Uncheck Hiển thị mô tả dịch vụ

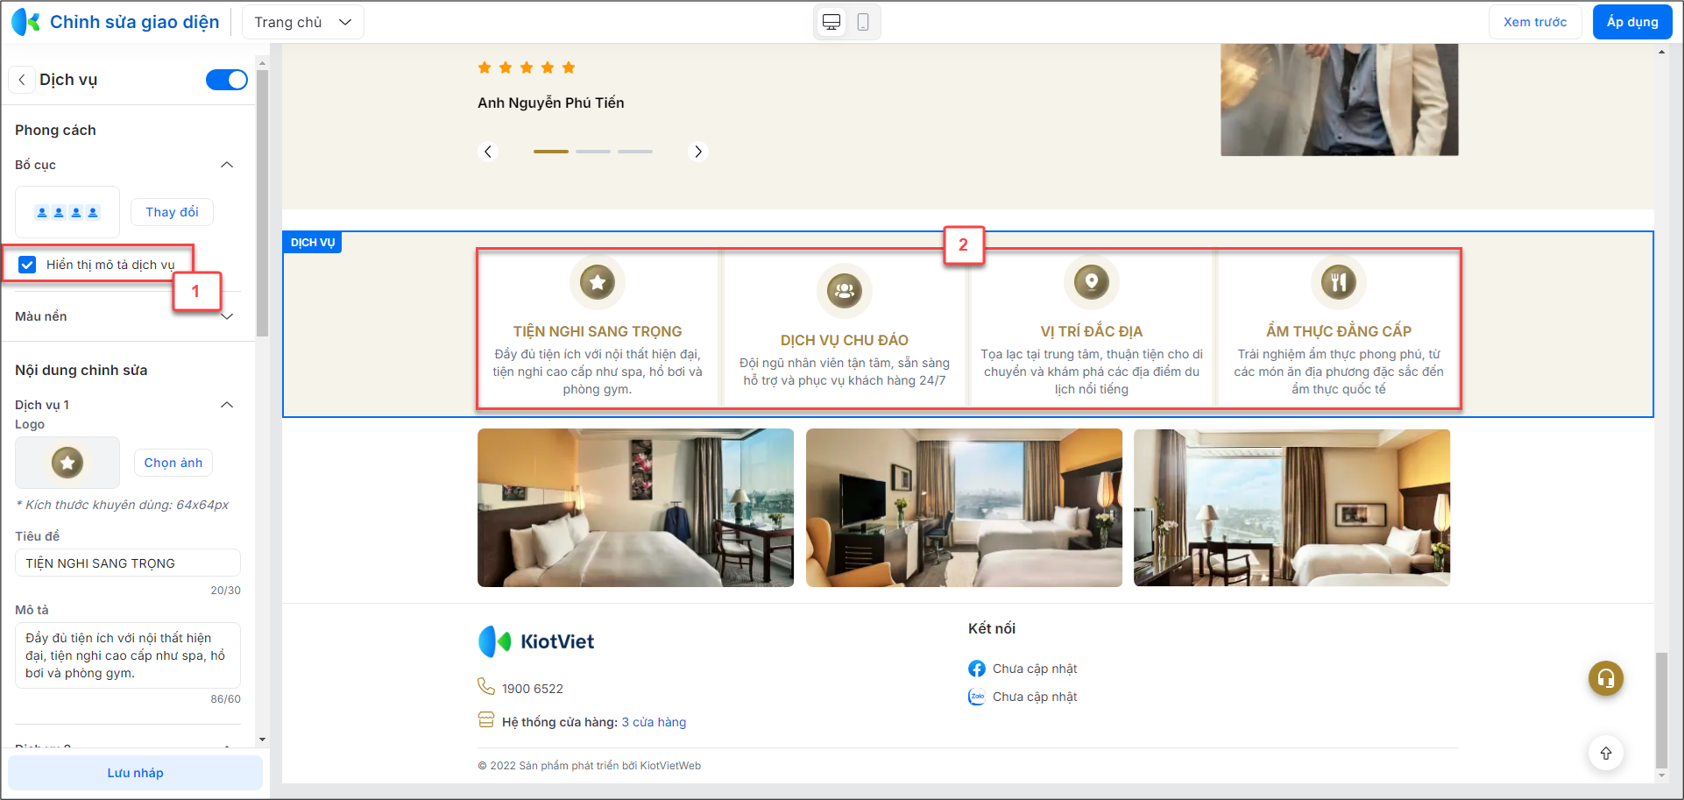[x=27, y=265]
